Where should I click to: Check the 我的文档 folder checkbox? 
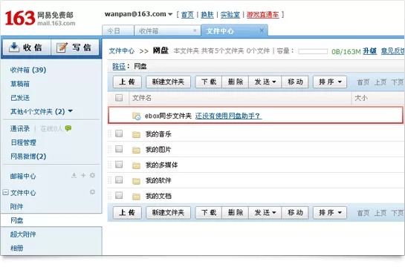(x=119, y=195)
